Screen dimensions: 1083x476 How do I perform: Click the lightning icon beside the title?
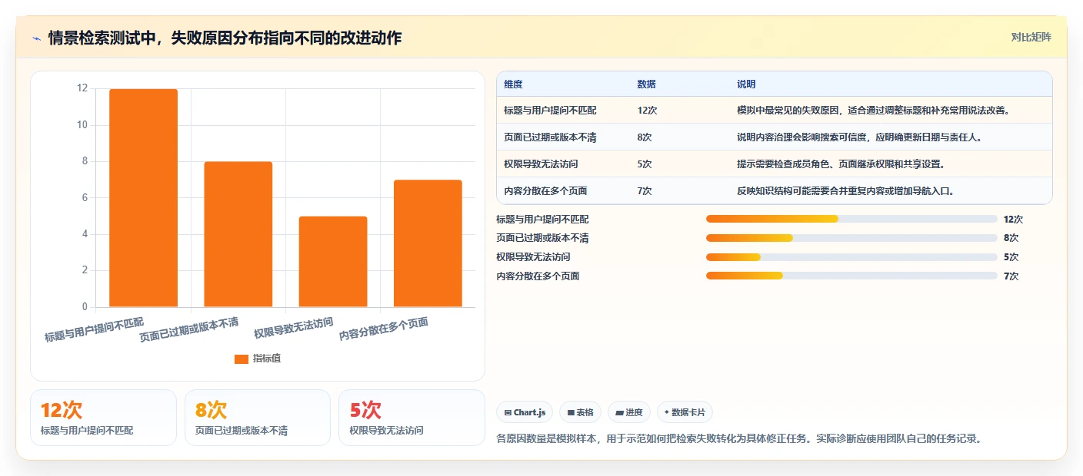[36, 38]
